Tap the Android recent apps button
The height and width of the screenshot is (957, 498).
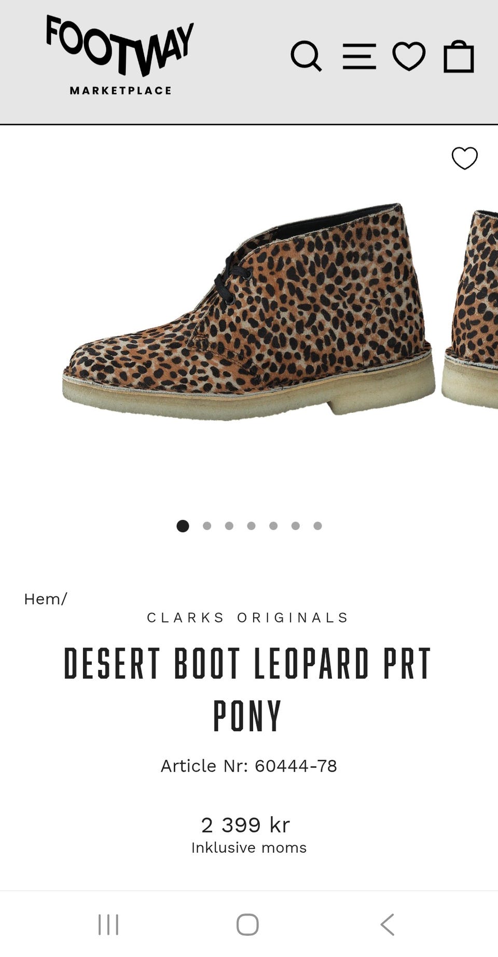point(108,924)
